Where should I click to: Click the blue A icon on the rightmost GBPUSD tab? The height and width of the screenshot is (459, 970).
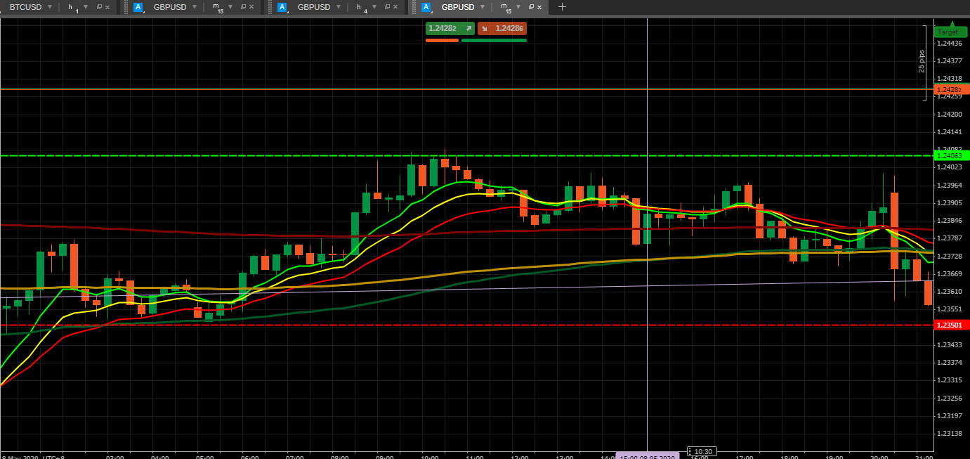point(426,7)
